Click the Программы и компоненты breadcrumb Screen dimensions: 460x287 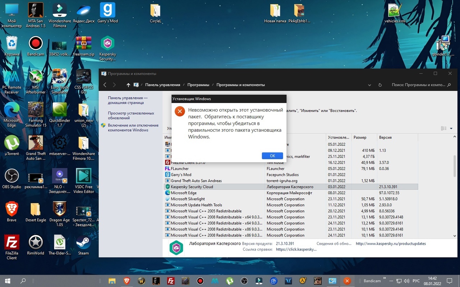coord(240,85)
